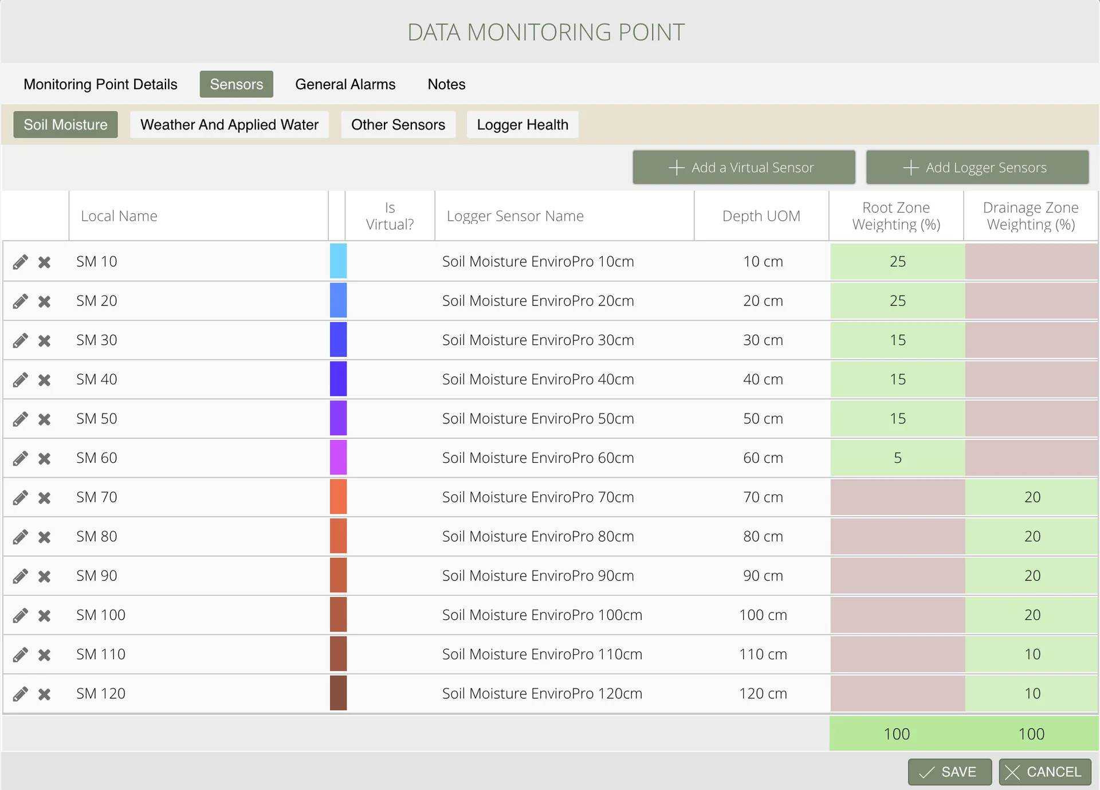Edit the SM 10 sensor row
This screenshot has width=1100, height=790.
(x=21, y=262)
